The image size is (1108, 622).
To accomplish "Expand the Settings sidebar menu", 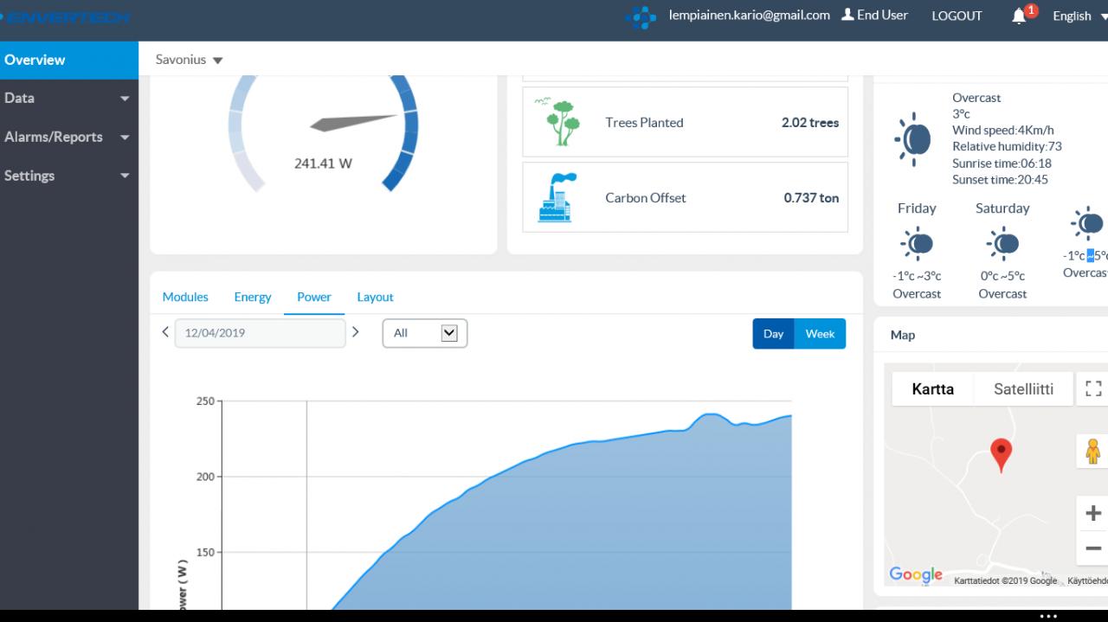I will point(69,176).
